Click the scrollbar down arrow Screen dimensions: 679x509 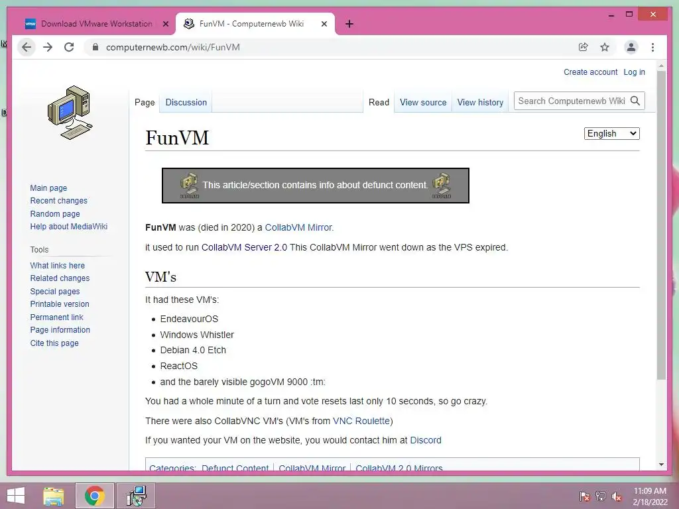(661, 465)
